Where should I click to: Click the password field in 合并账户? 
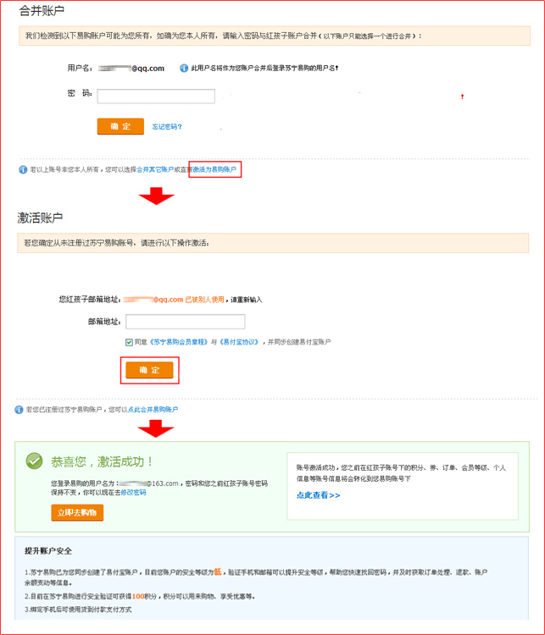coord(156,96)
